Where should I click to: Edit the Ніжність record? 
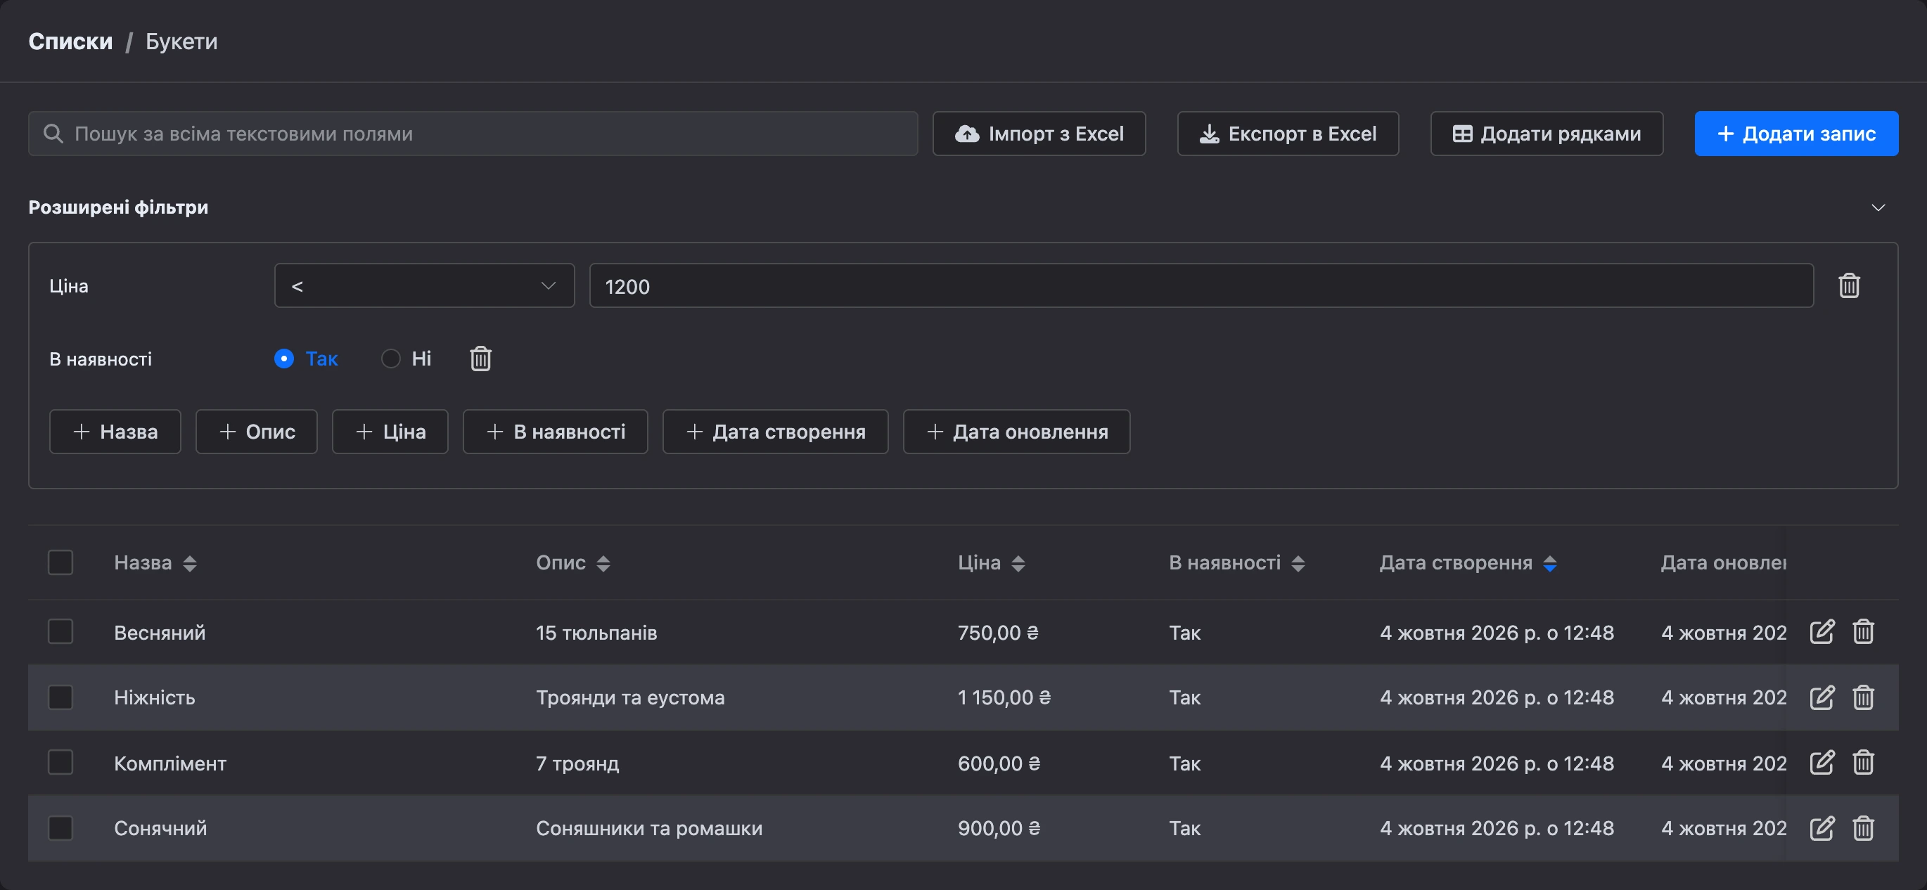coord(1822,697)
